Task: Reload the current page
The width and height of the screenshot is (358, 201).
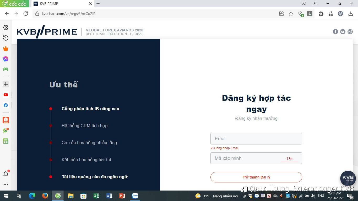Action: click(26, 14)
